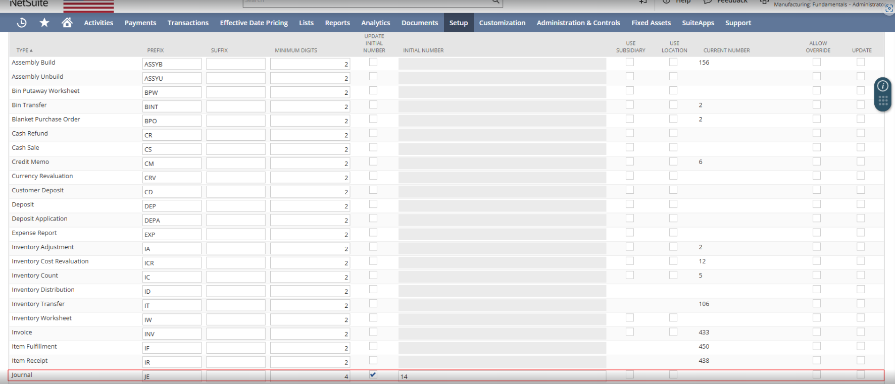This screenshot has height=384, width=895.
Task: Expand the Reports menu
Action: pyautogui.click(x=337, y=23)
